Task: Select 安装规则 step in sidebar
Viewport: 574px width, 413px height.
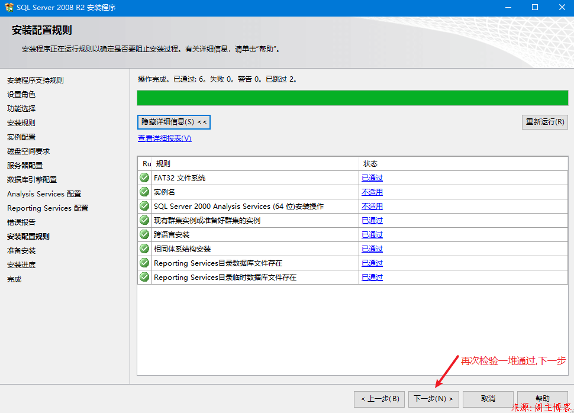Action: pos(21,123)
